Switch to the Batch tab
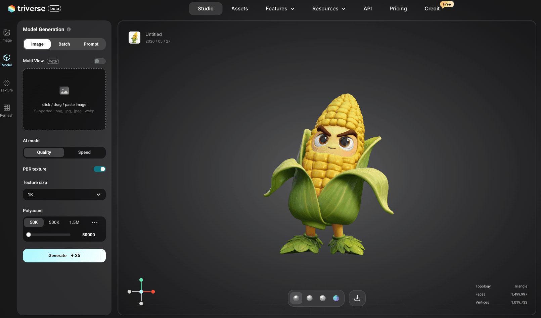541x318 pixels. click(64, 44)
